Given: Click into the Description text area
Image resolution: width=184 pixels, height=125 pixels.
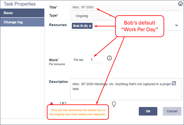Looking at the screenshot, I should pos(126,89).
